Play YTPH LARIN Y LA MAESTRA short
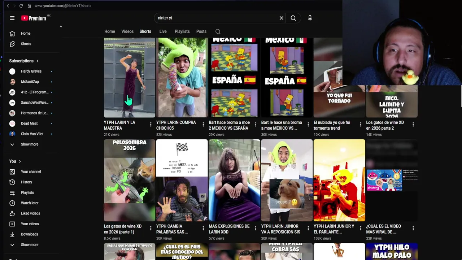Image resolution: width=462 pixels, height=260 pixels. [130, 78]
